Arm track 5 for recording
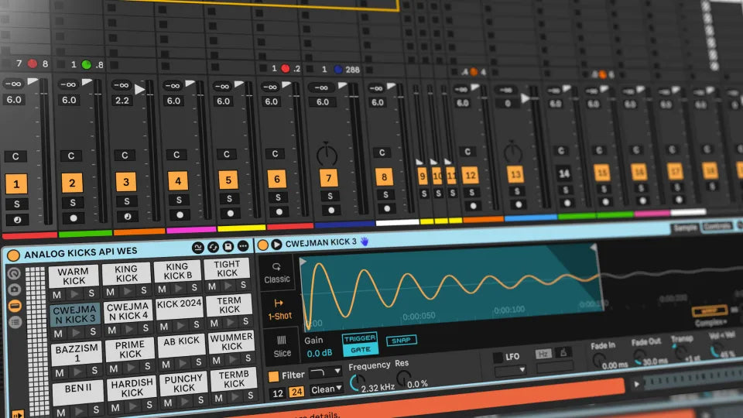The width and height of the screenshot is (743, 418). point(231,214)
